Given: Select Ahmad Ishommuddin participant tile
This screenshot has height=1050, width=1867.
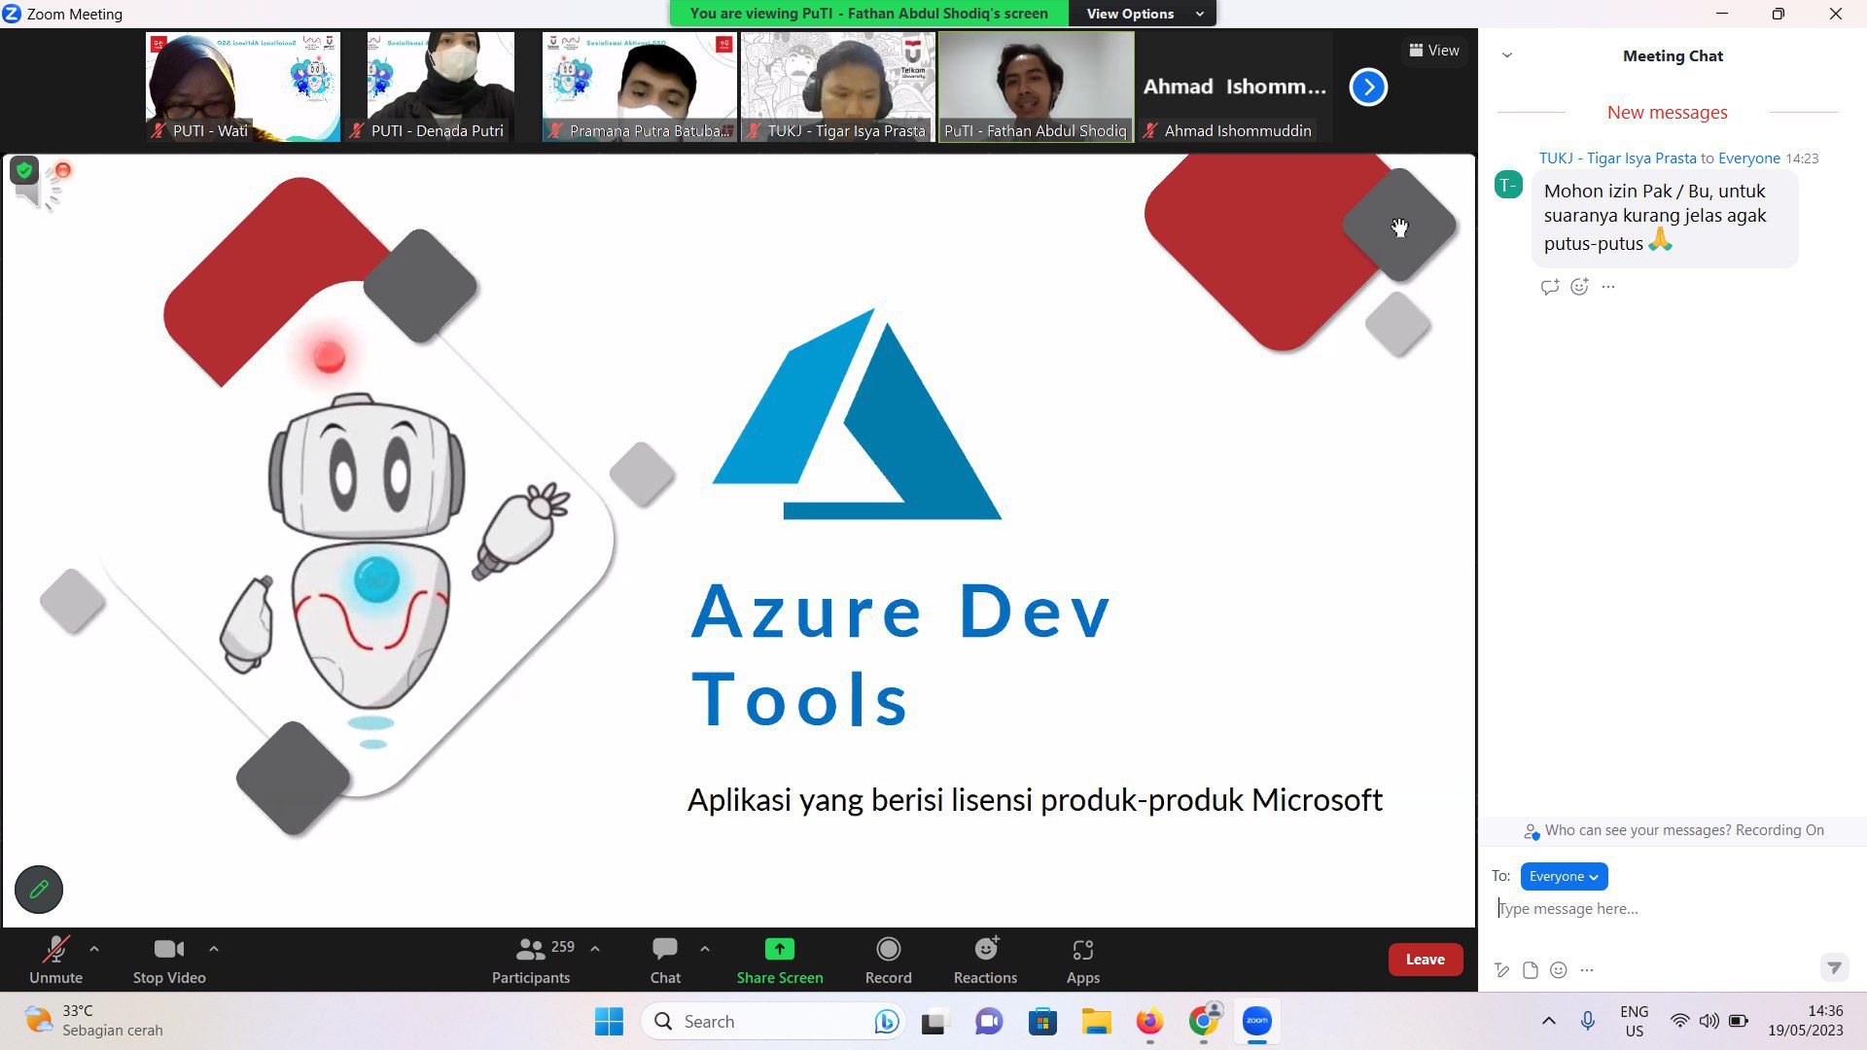Looking at the screenshot, I should click(1234, 87).
